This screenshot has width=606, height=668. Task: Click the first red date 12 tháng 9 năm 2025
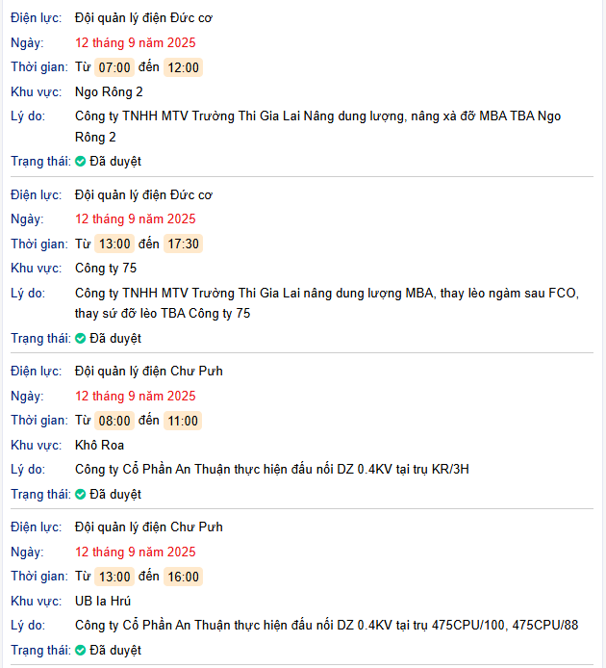pyautogui.click(x=136, y=42)
